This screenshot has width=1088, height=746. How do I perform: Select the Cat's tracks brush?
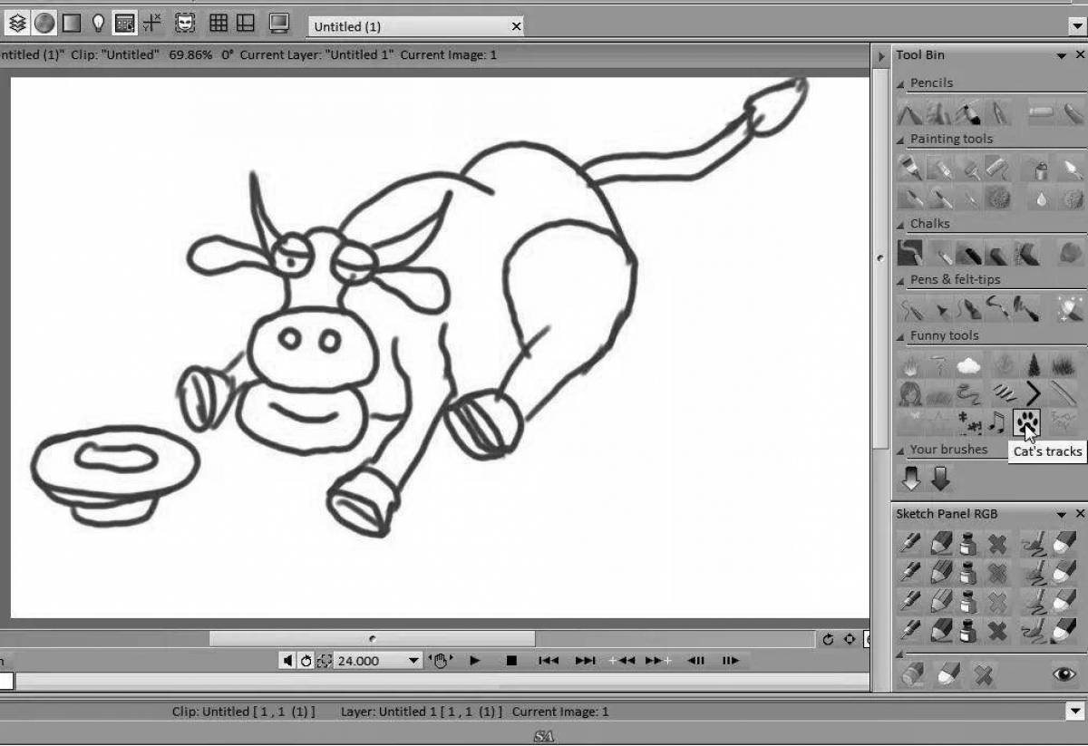tap(1027, 421)
